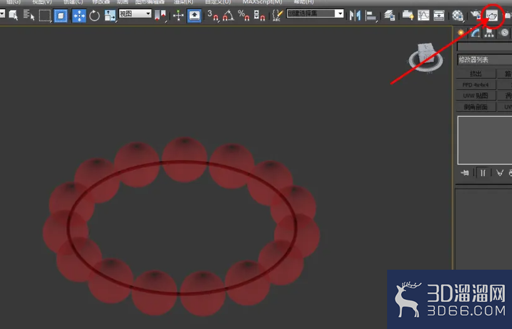Toggle Percent Snap

pyautogui.click(x=244, y=16)
